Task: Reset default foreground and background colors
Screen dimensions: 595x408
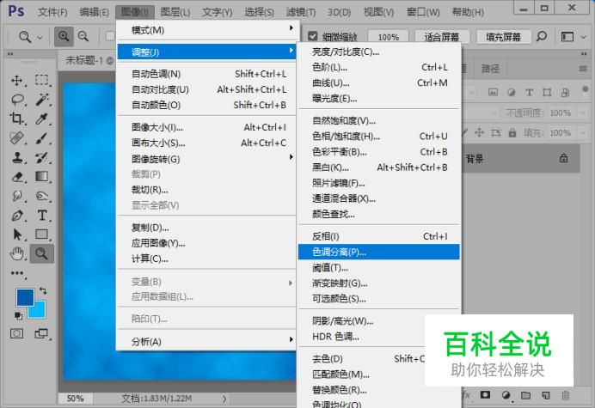Action: [18, 315]
